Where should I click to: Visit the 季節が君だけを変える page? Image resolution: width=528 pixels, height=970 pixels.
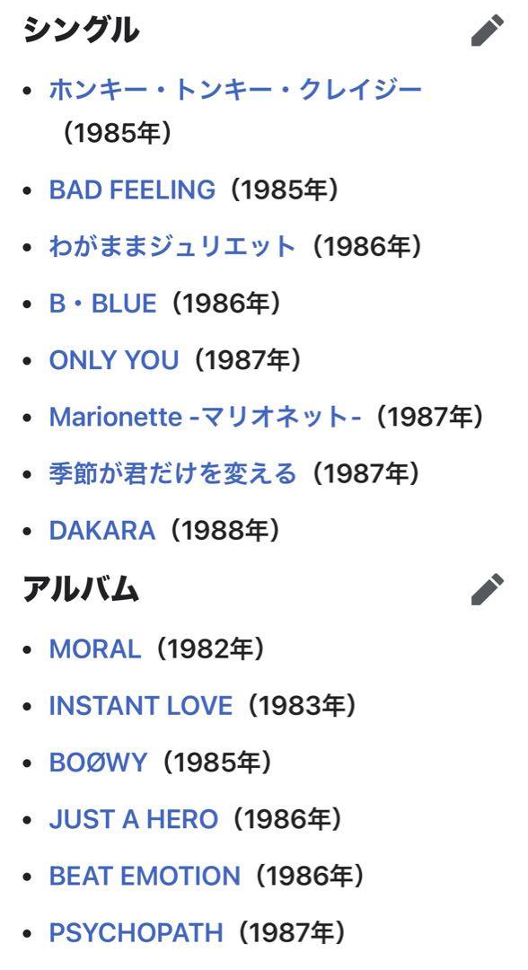coord(172,474)
